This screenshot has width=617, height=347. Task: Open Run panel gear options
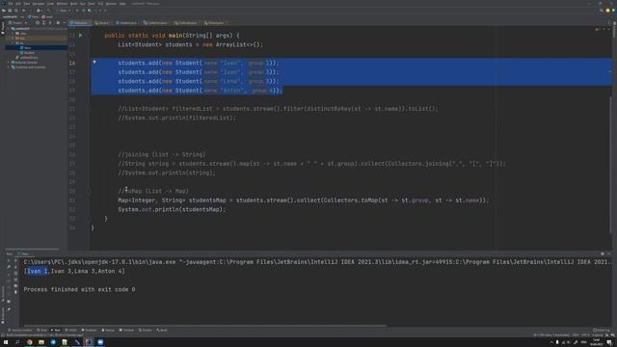[603, 254]
